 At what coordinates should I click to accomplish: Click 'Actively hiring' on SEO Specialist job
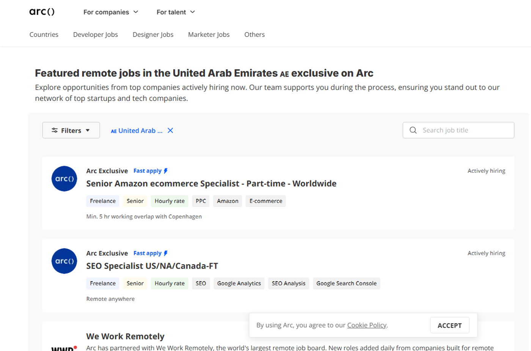[x=486, y=253]
